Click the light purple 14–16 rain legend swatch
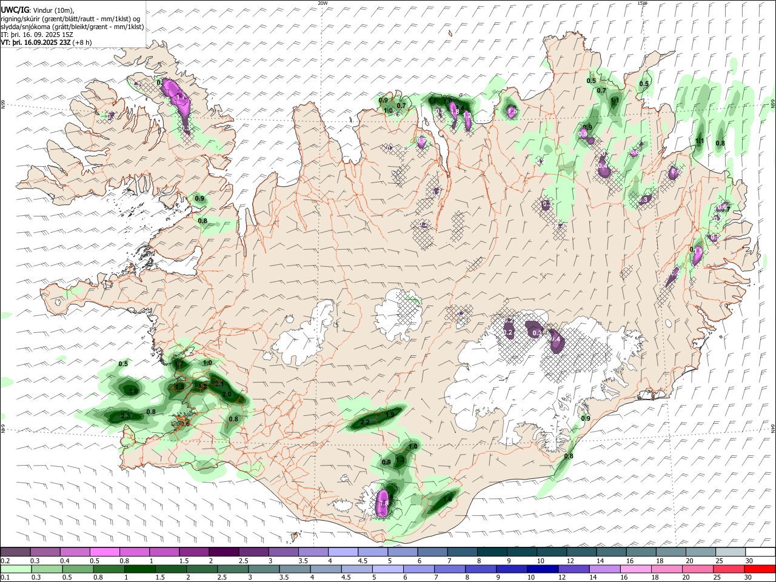The image size is (776, 582). coord(605,569)
